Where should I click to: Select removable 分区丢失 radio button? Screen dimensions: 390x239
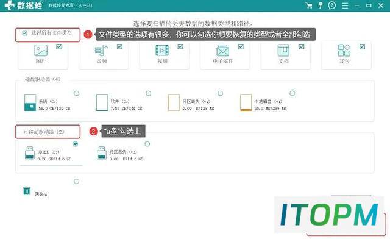[147, 144]
